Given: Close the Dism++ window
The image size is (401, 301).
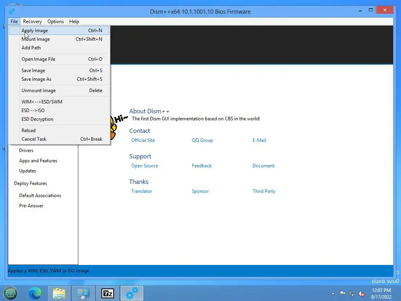Looking at the screenshot, I should tap(385, 10).
